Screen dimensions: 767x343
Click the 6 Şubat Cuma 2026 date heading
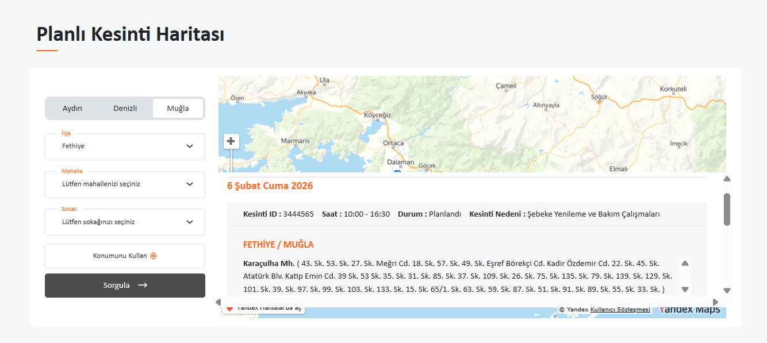tap(270, 186)
